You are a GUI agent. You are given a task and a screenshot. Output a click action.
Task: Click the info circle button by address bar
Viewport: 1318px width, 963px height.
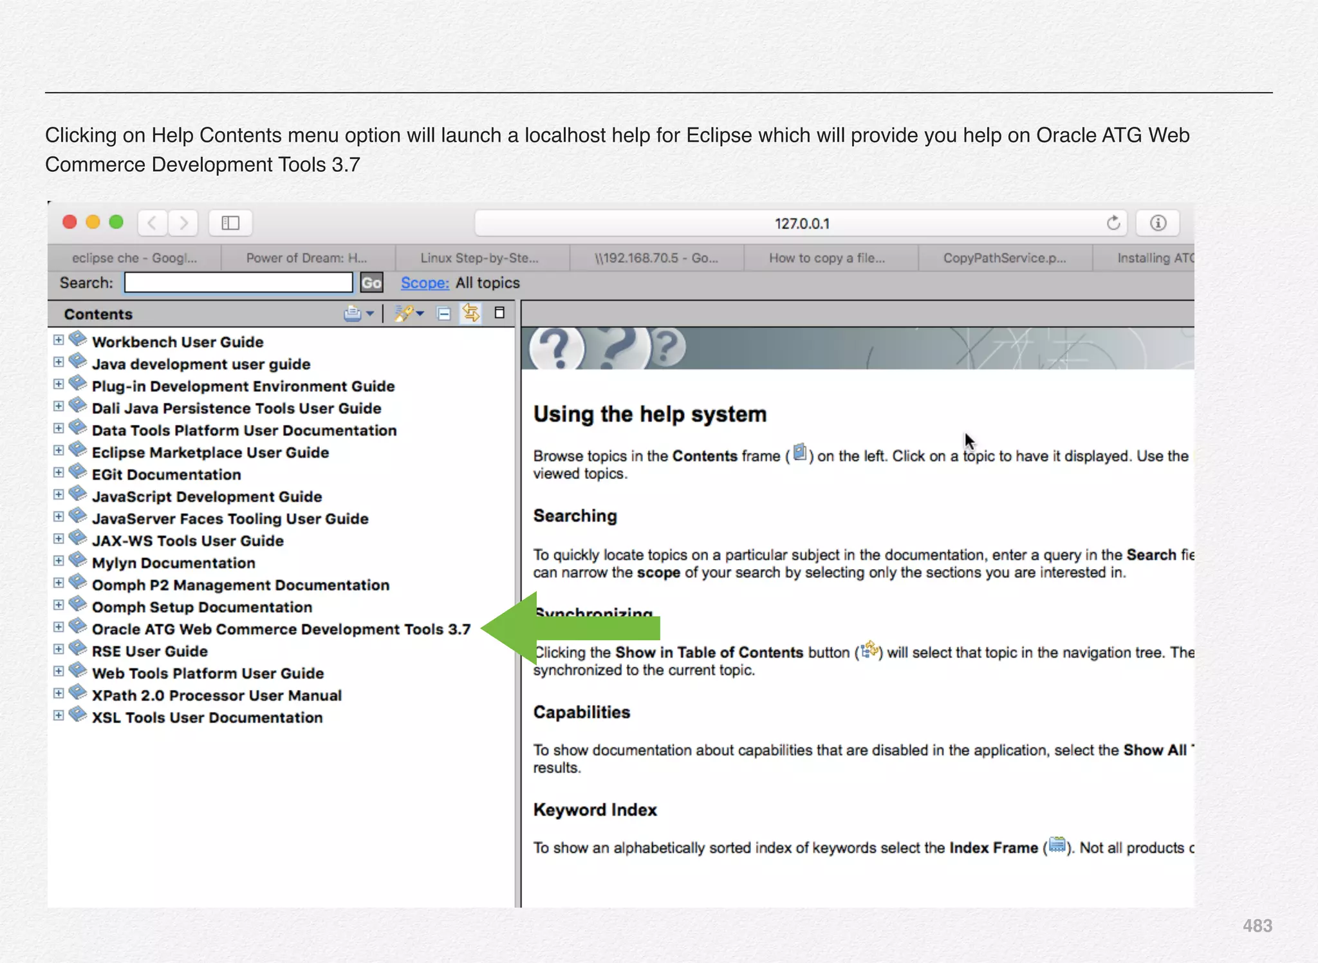coord(1158,223)
